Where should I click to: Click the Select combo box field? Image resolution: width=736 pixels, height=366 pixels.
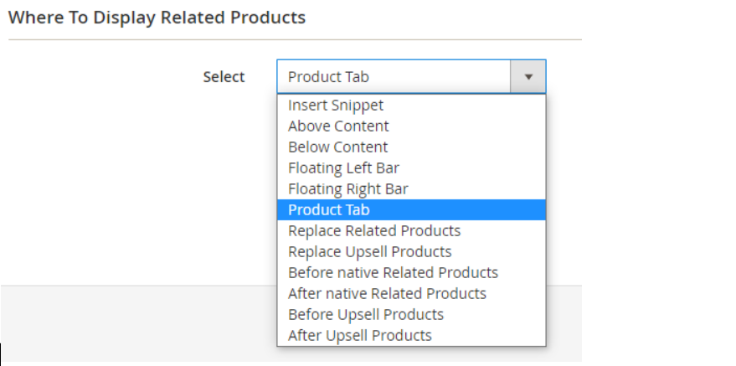tap(394, 76)
